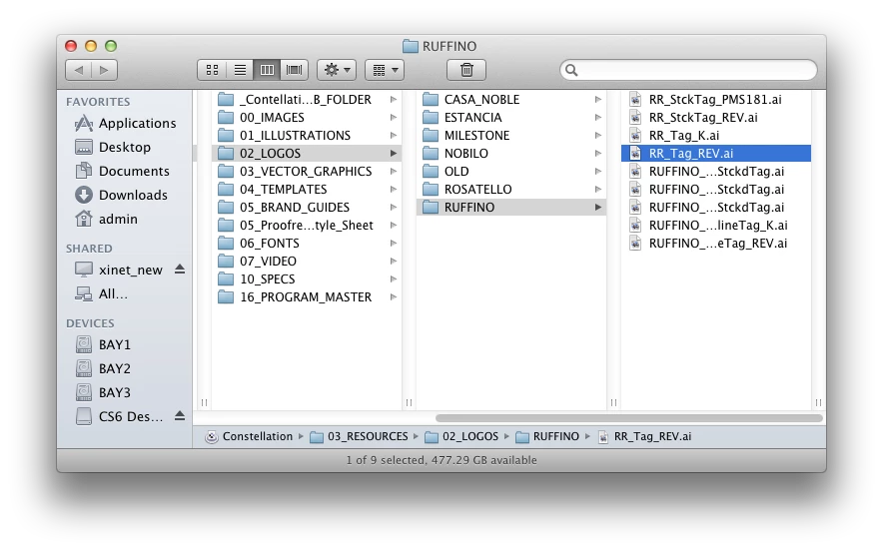Expand 06_FONTS disclosure arrow
883x551 pixels.
coord(394,244)
